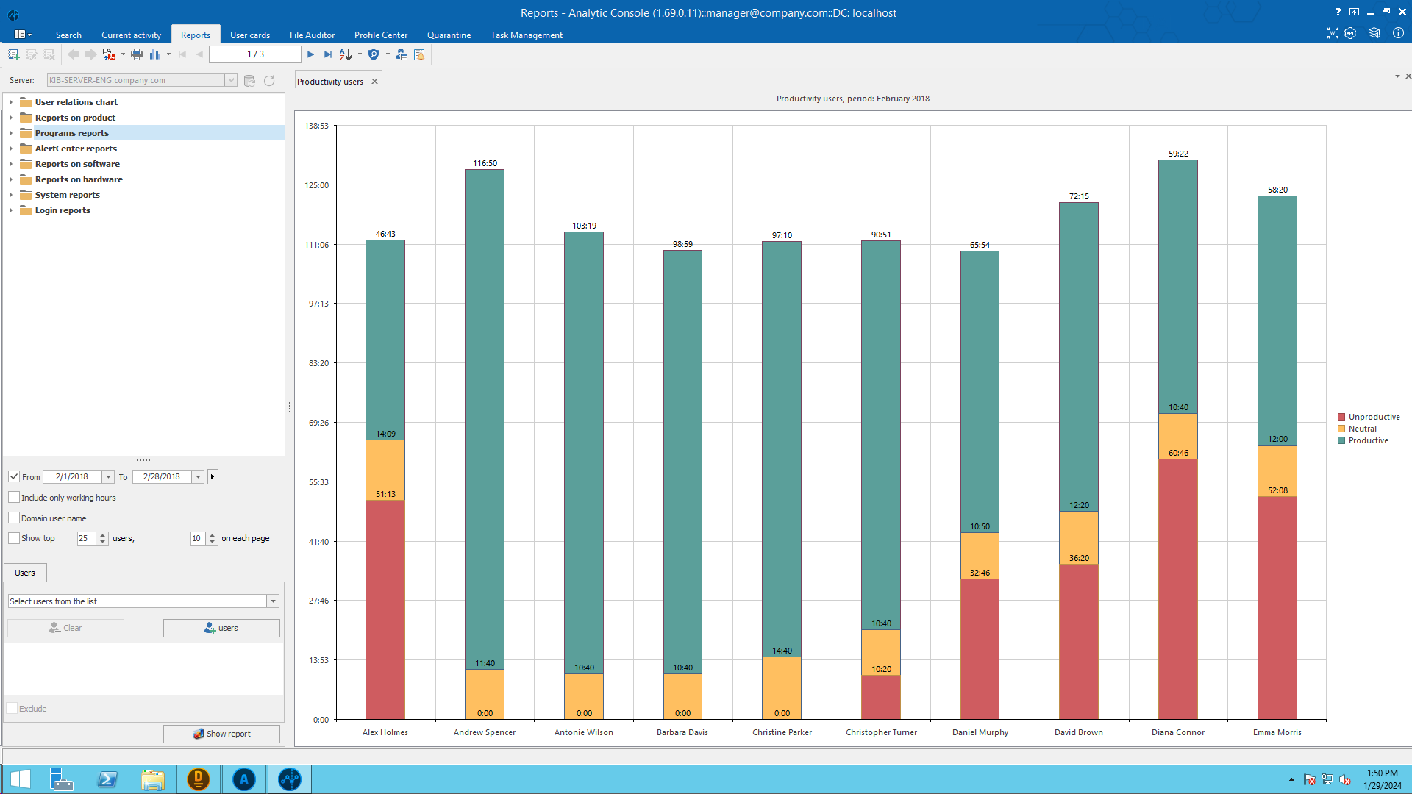Open the From date dropdown
1412x794 pixels.
click(x=108, y=477)
